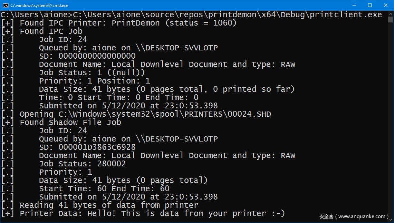Click the Opening 00024.SHD file path line
Image resolution: width=394 pixels, height=223 pixels.
pyautogui.click(x=145, y=114)
